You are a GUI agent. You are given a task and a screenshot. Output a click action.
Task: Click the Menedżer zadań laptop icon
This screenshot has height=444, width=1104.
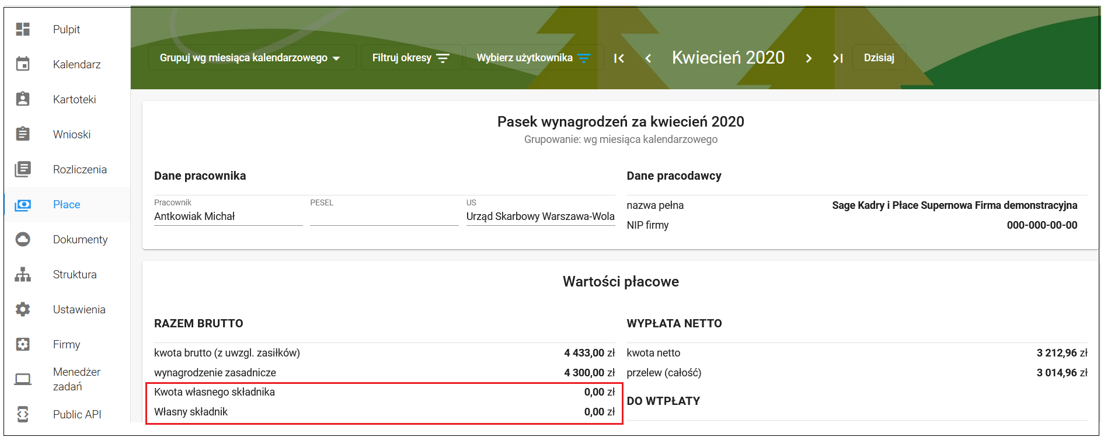pyautogui.click(x=23, y=379)
